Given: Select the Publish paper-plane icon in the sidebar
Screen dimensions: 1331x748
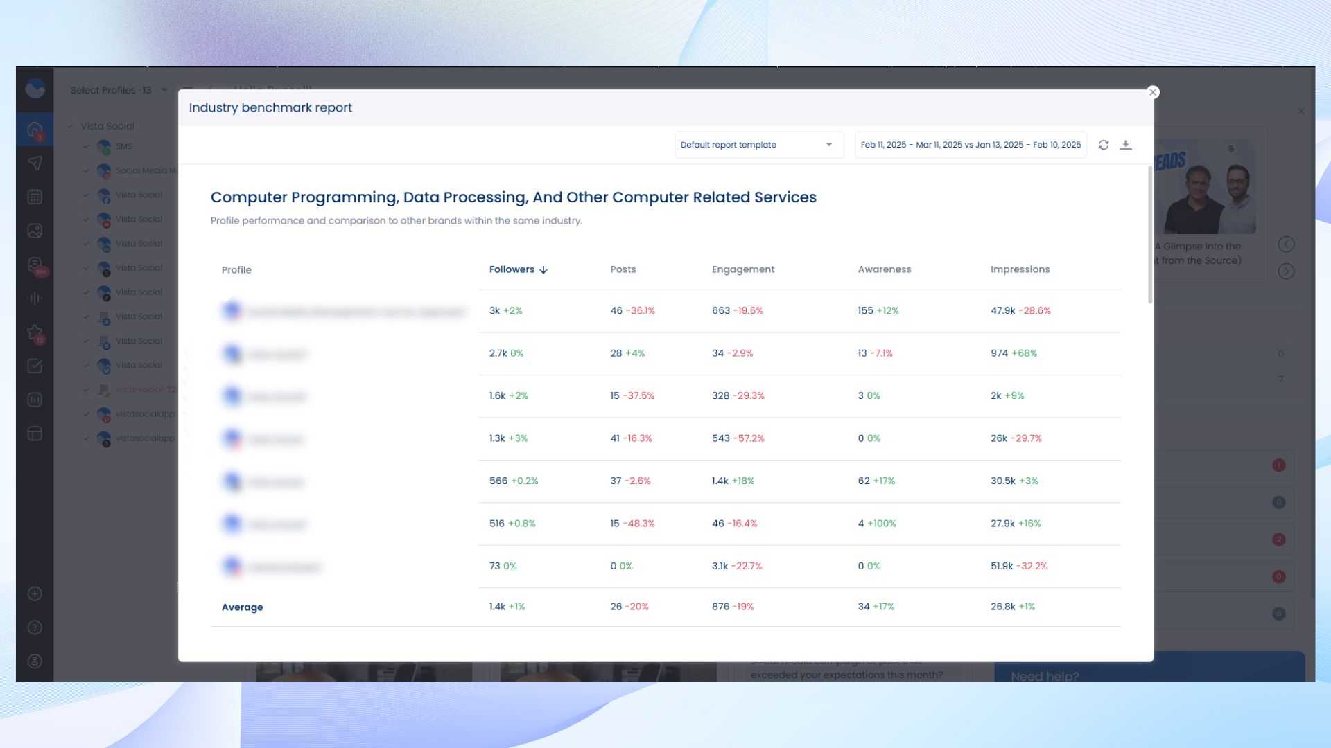Looking at the screenshot, I should [35, 163].
